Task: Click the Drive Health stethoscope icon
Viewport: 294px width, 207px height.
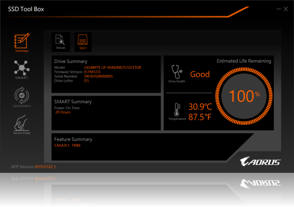Action: pos(177,73)
